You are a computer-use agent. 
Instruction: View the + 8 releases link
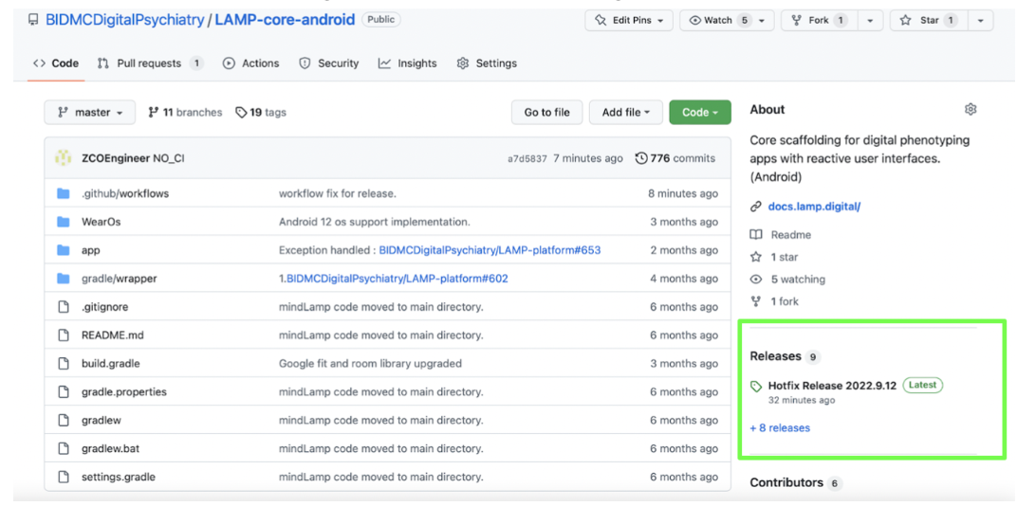click(x=780, y=427)
